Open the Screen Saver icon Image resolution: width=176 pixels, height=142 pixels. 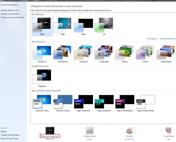169,131
